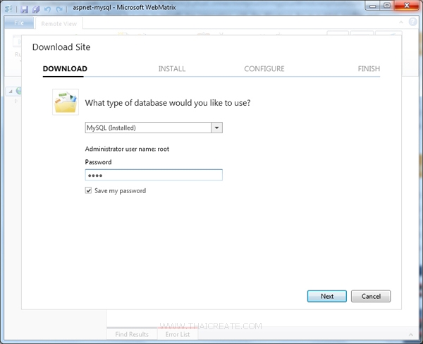The width and height of the screenshot is (423, 344).
Task: Click the Redo icon in title bar
Action: pos(59,9)
